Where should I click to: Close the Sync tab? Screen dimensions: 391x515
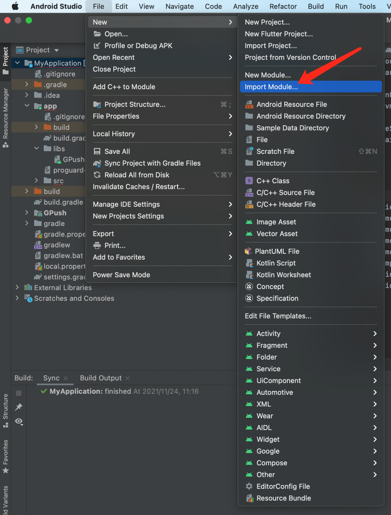tap(66, 378)
